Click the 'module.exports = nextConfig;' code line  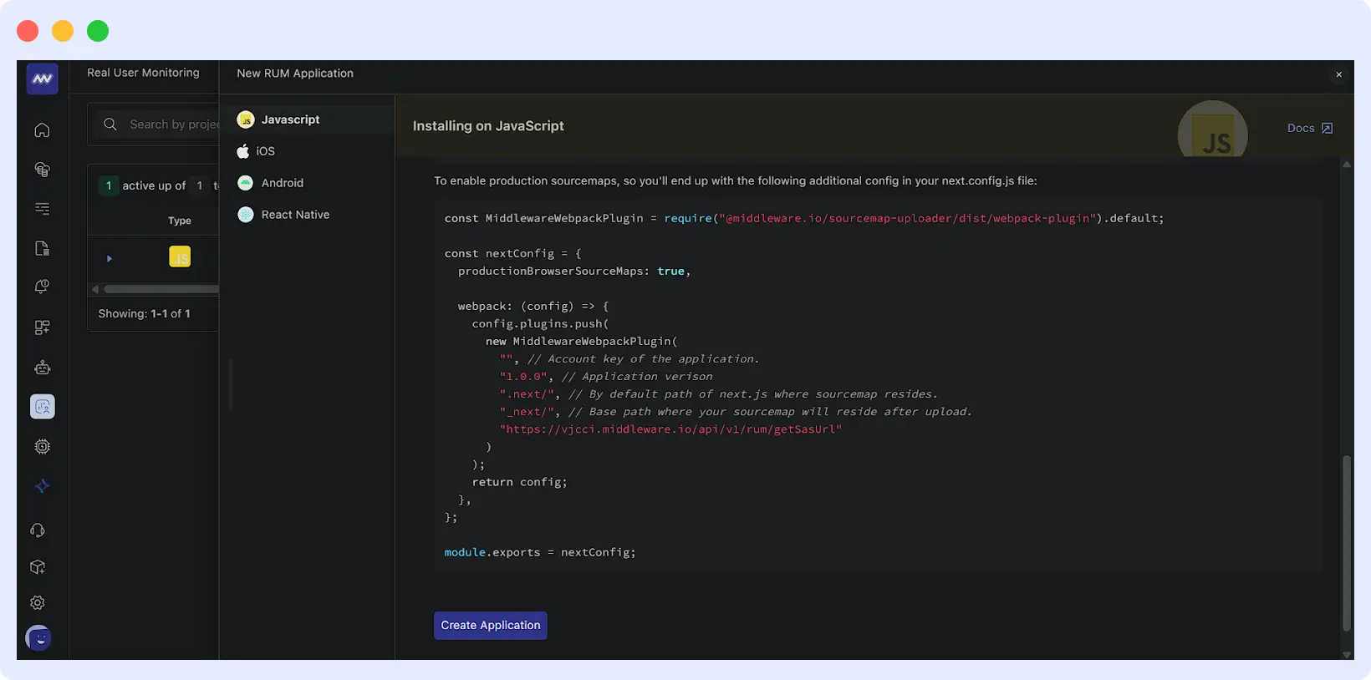point(540,552)
